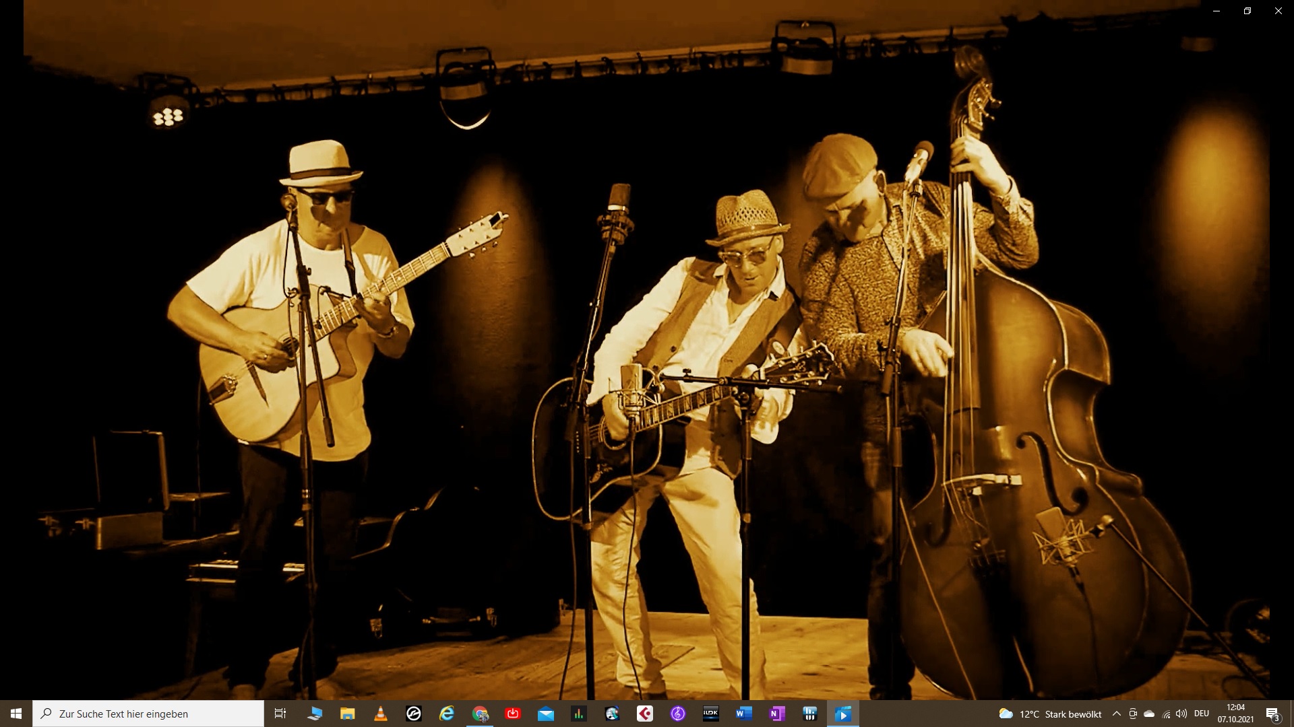Restore down the video player window

pyautogui.click(x=1247, y=11)
